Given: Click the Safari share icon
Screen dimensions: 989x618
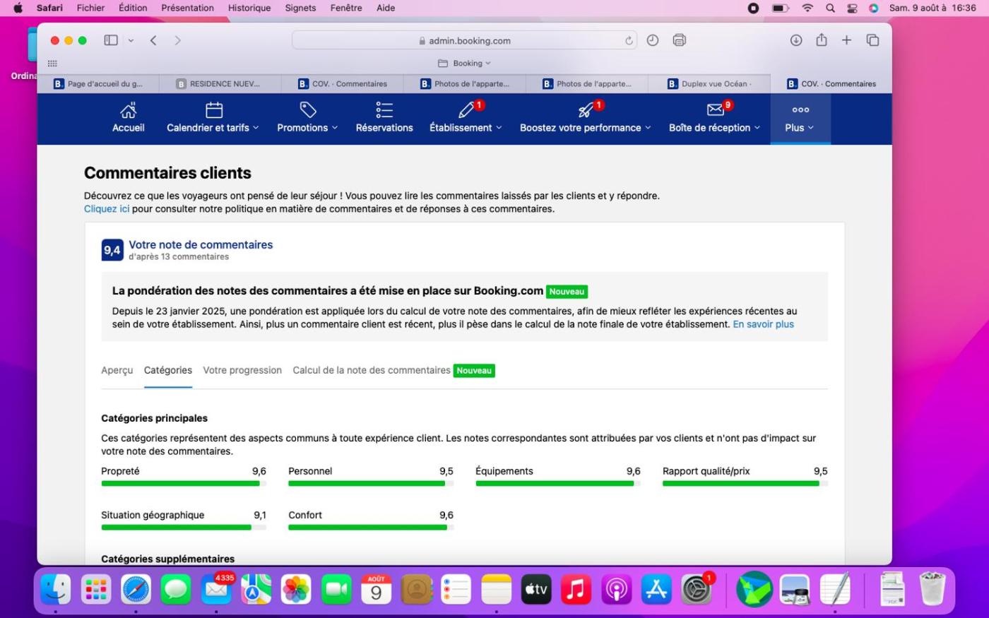Looking at the screenshot, I should (x=821, y=40).
